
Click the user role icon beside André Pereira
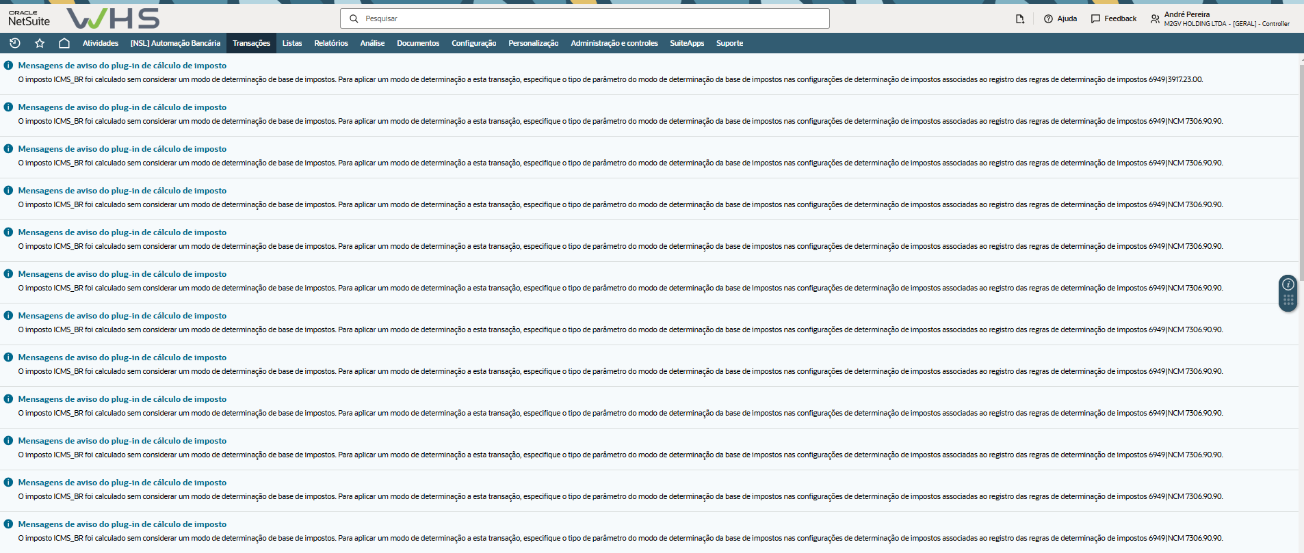coord(1155,19)
